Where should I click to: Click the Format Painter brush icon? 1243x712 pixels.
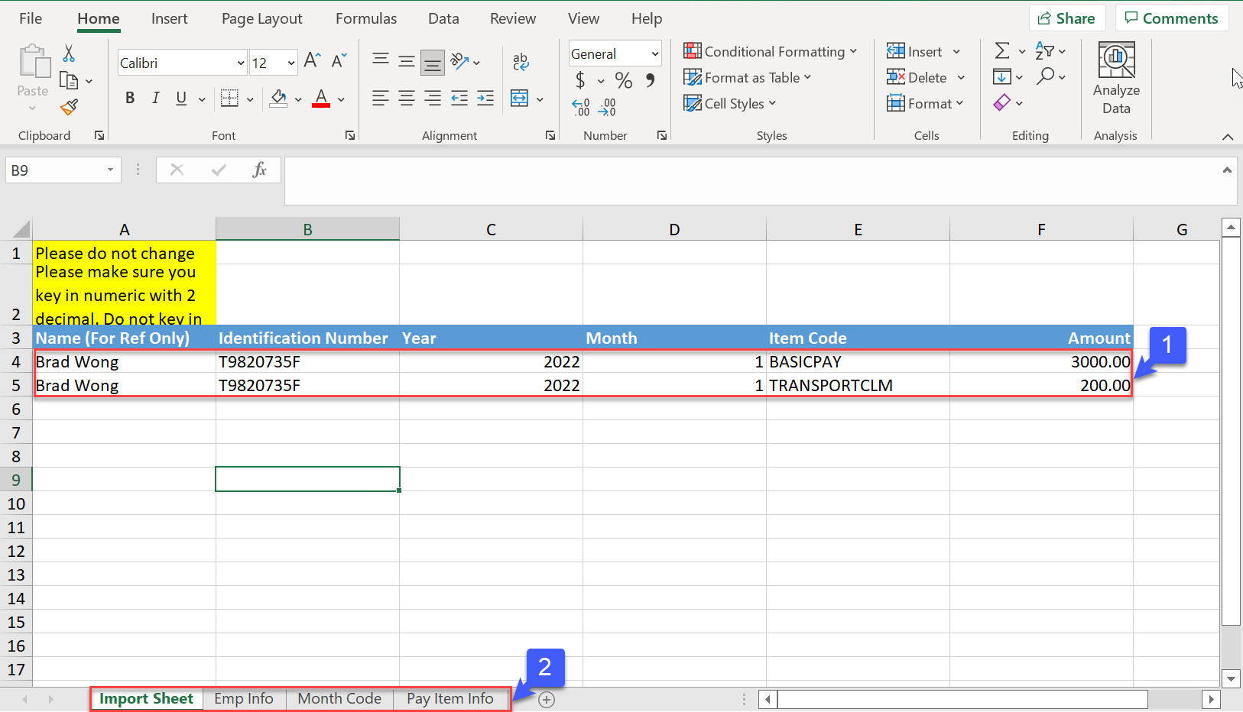point(69,108)
